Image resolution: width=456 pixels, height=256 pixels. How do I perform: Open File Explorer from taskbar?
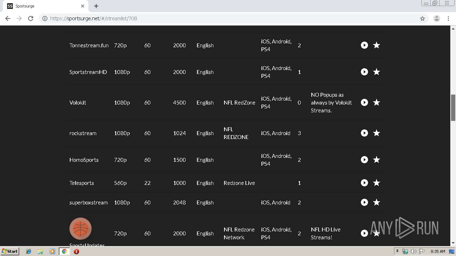[40, 251]
